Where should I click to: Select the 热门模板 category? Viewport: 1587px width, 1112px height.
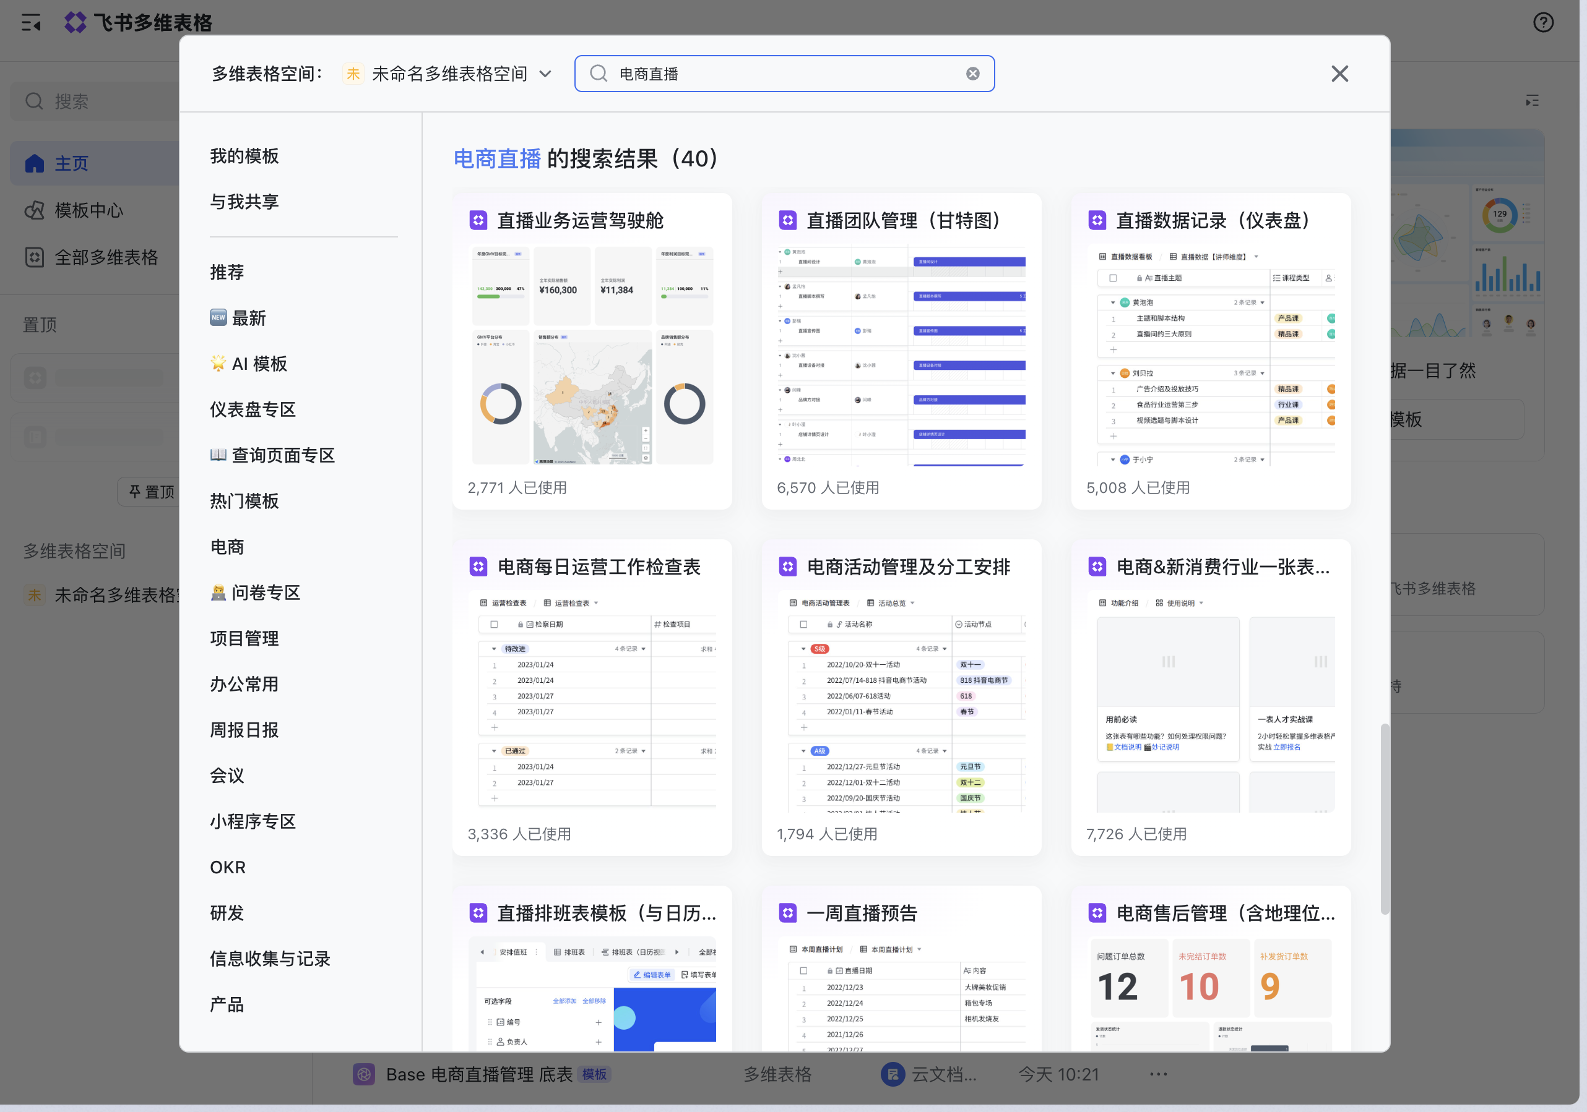point(244,501)
